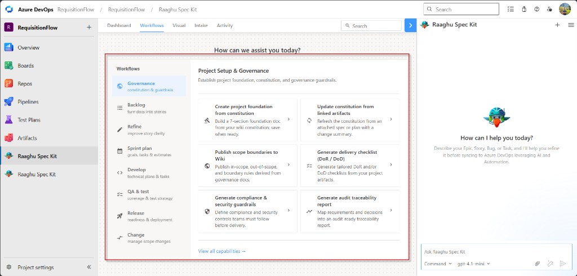This screenshot has width=577, height=276.
Task: Select the QA & test workflow
Action: (x=149, y=194)
